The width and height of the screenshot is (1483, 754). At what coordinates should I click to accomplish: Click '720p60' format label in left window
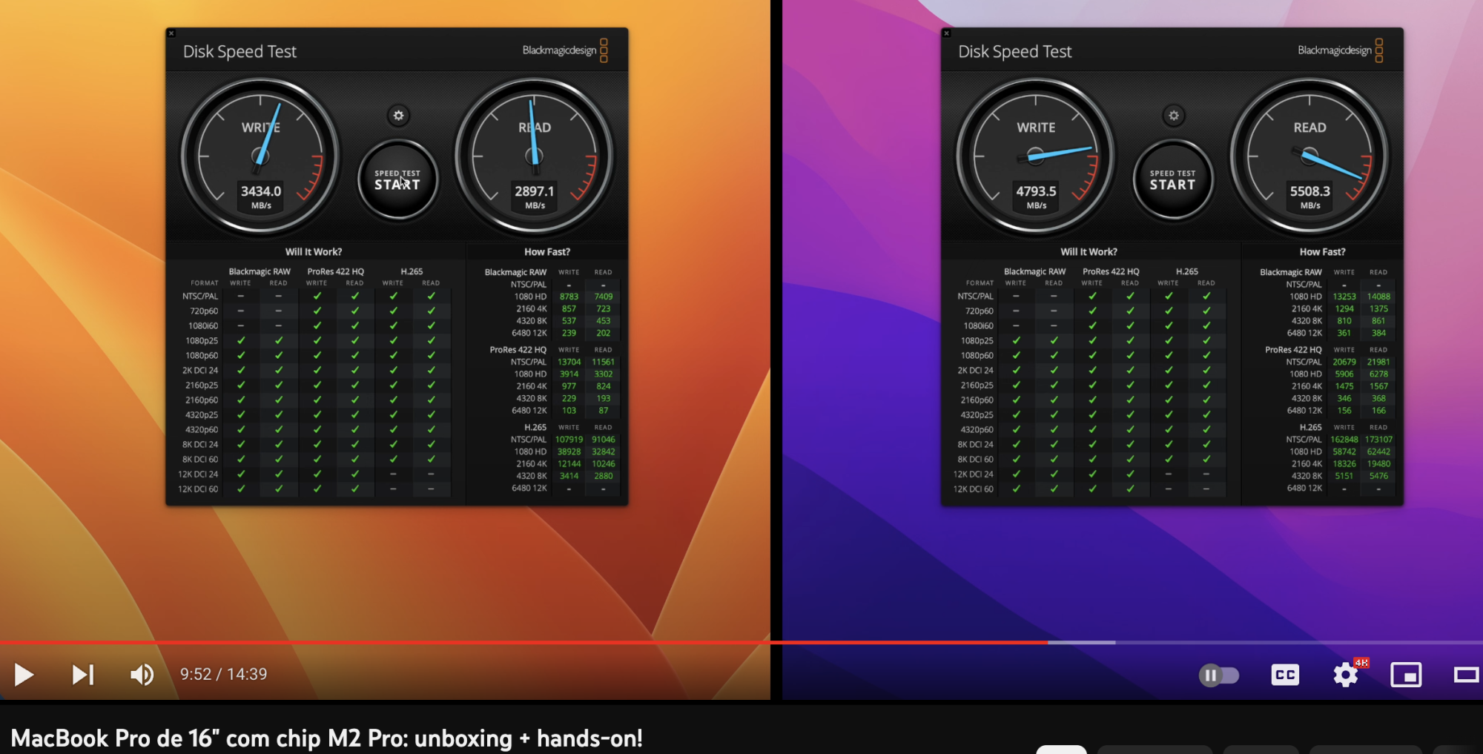tap(204, 311)
